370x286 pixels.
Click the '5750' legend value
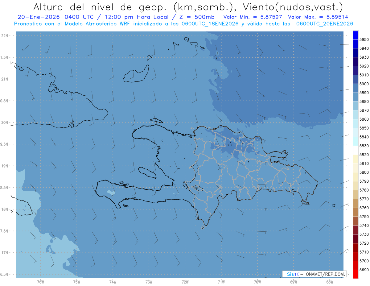click(x=364, y=217)
